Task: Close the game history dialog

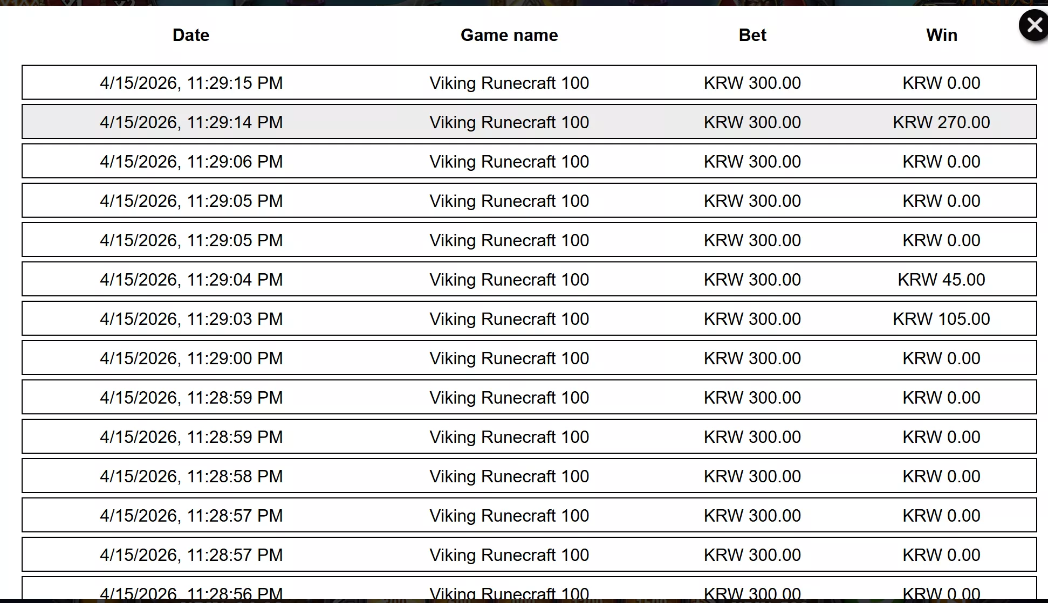Action: point(1033,25)
